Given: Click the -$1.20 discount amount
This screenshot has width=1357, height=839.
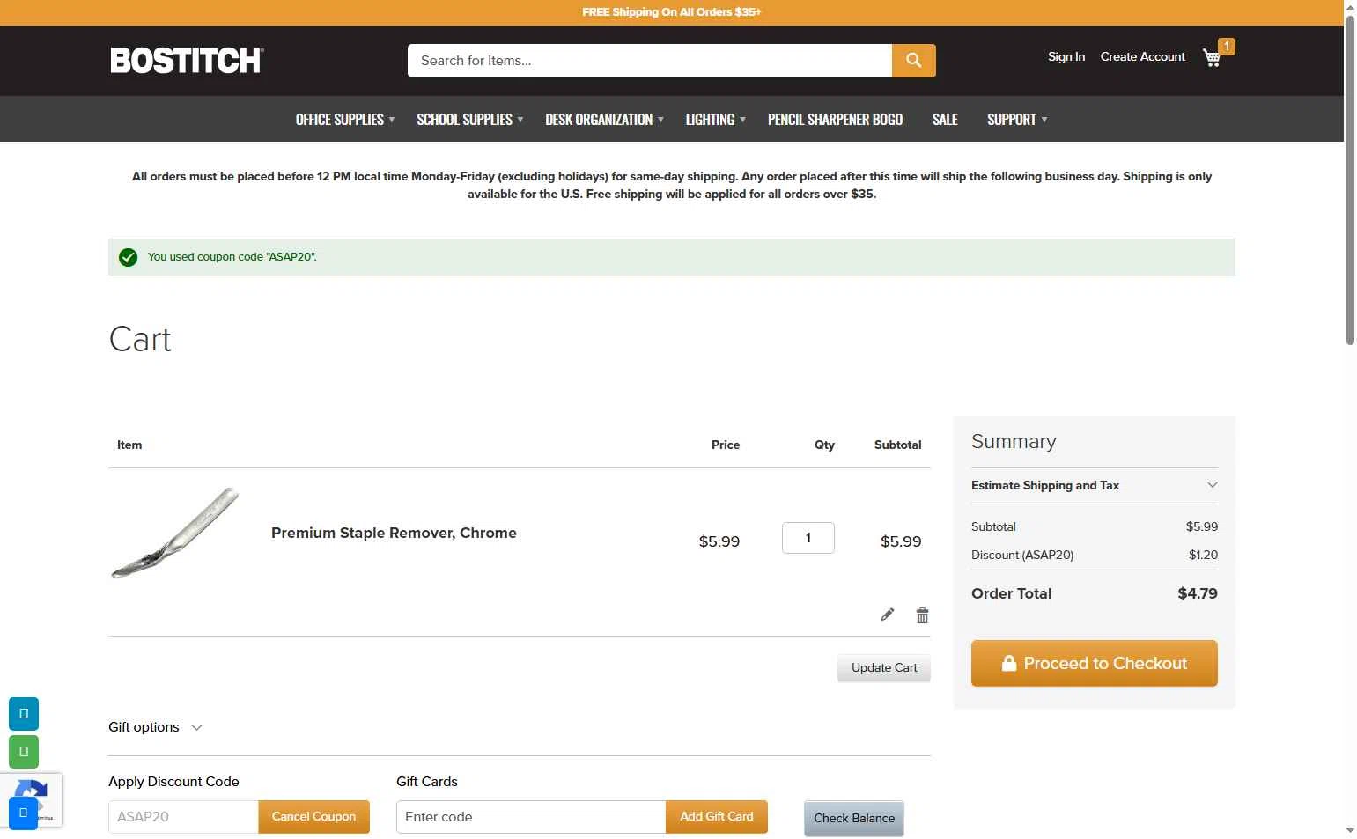Looking at the screenshot, I should point(1201,555).
